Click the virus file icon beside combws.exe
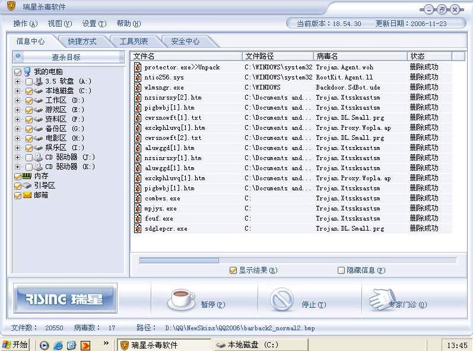 click(x=138, y=198)
